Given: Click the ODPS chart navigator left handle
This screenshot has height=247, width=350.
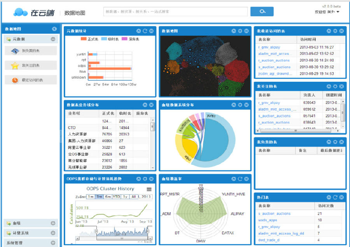Looking at the screenshot, I should click(x=96, y=232).
